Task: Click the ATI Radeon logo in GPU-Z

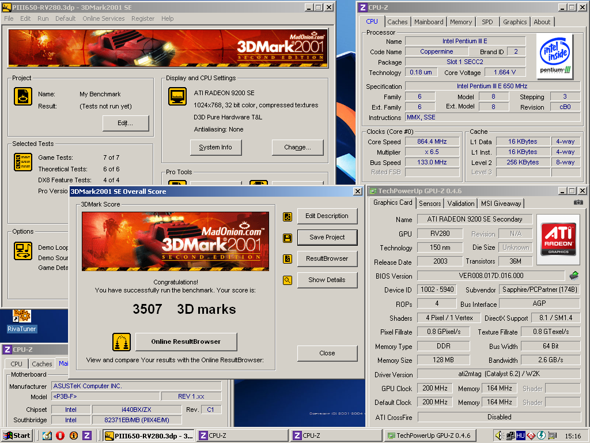Action: (x=558, y=239)
